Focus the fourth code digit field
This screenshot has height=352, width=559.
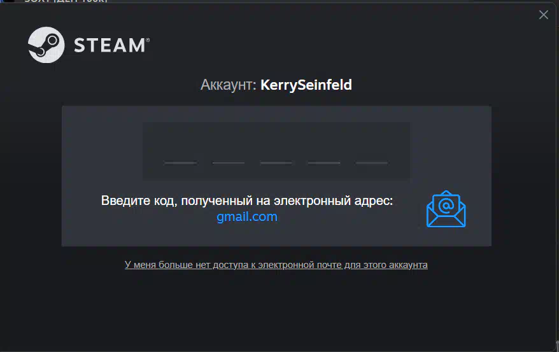point(324,151)
